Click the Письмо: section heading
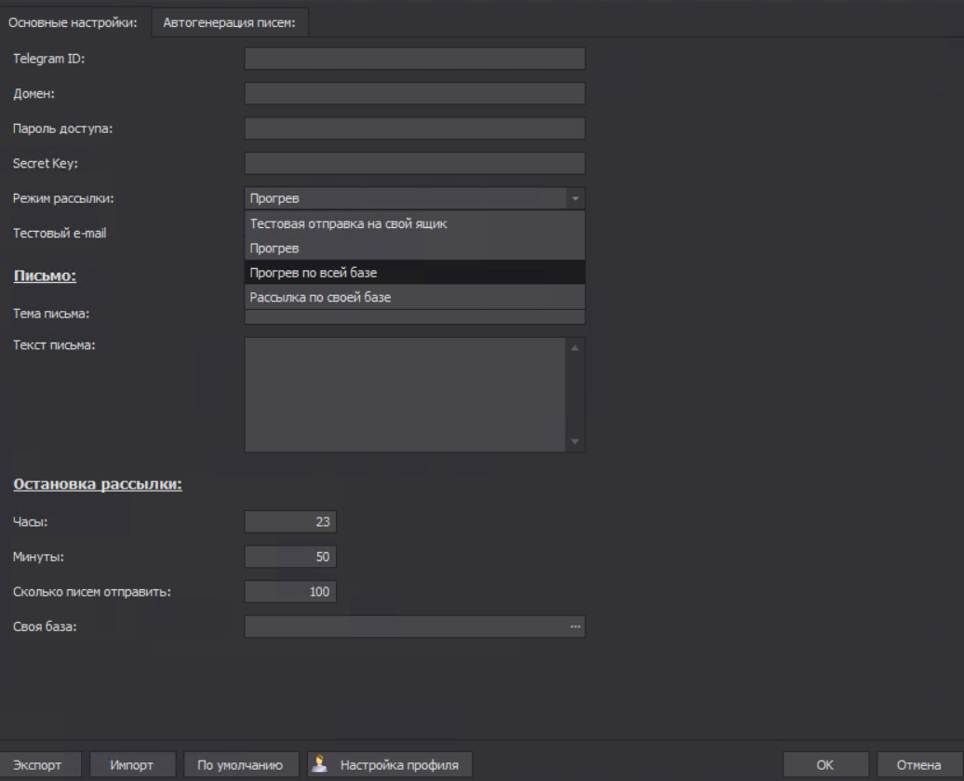964x781 pixels. 45,276
